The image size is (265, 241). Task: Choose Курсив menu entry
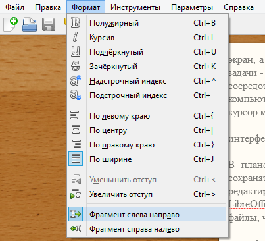pos(147,38)
